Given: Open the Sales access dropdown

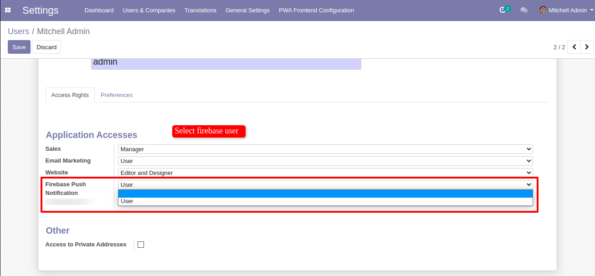Looking at the screenshot, I should click(325, 149).
